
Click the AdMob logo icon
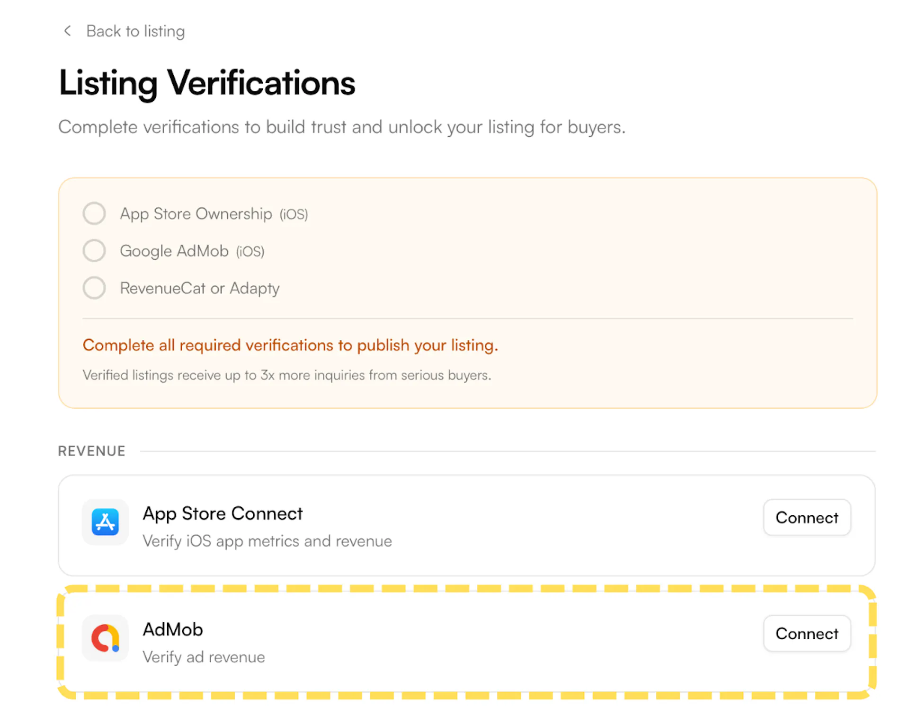click(x=105, y=638)
